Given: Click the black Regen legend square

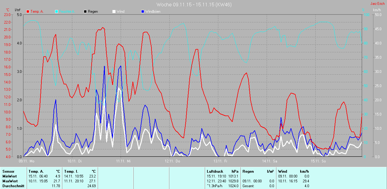Looking at the screenshot, I should (85, 11).
